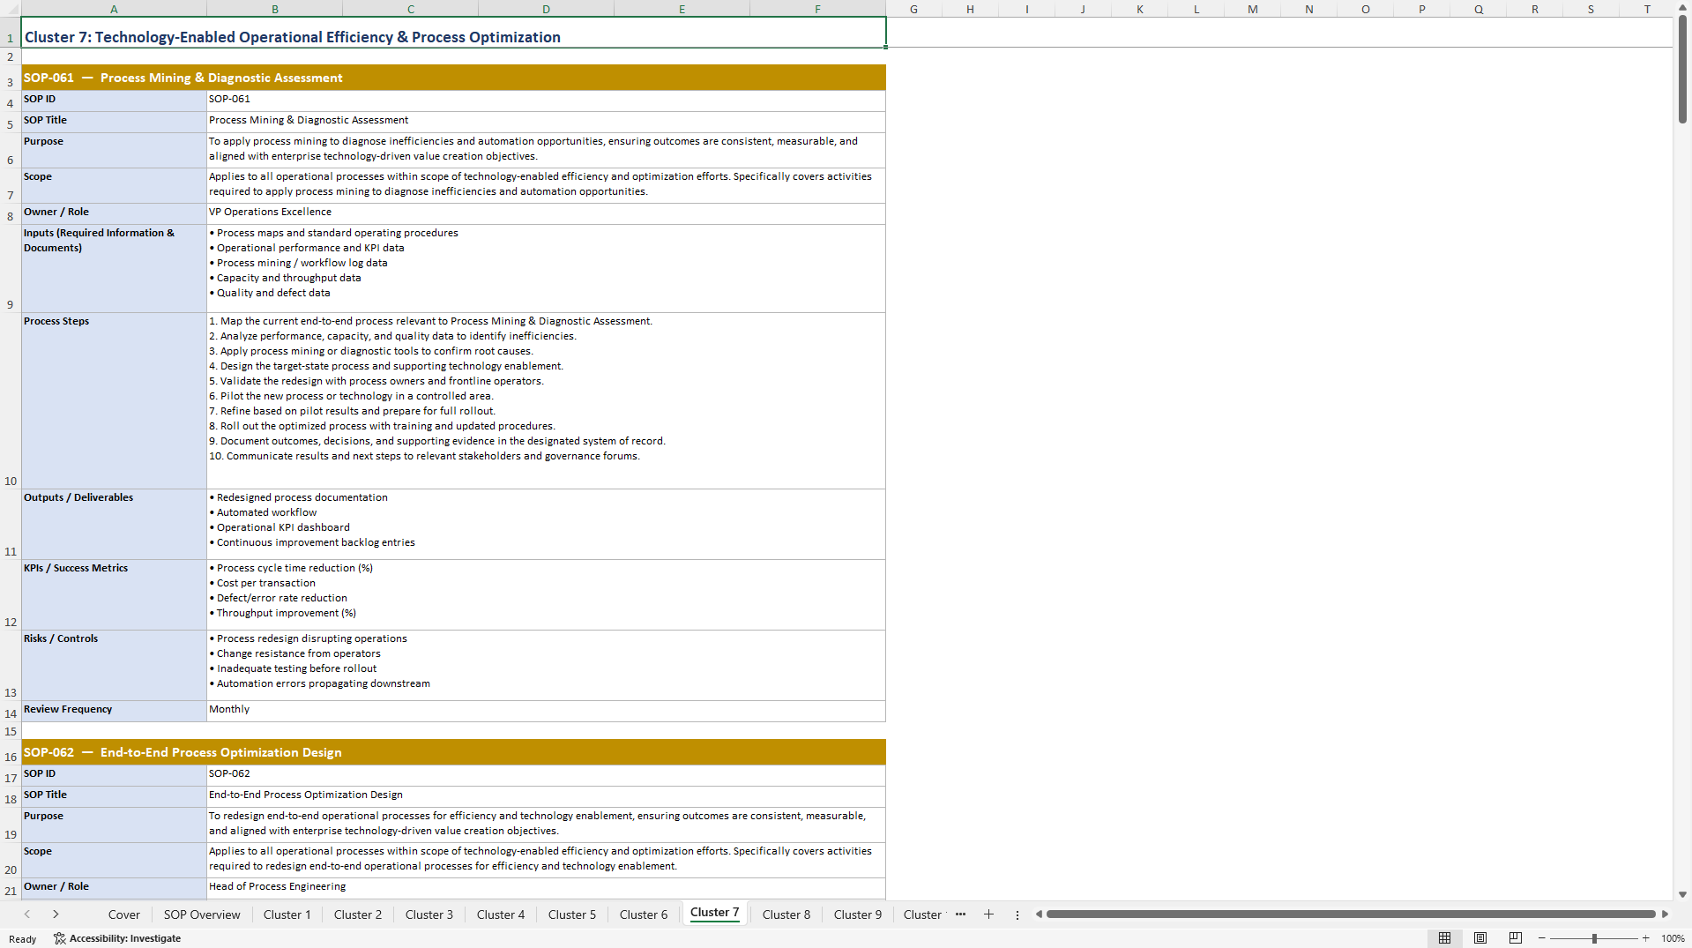Select the 'Monthly' review frequency cell
Image resolution: width=1692 pixels, height=948 pixels.
(x=546, y=711)
